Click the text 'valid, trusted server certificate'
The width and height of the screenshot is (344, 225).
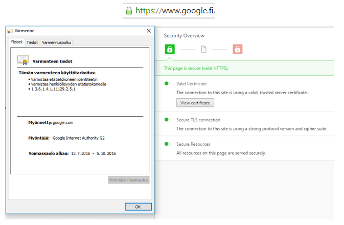pos(278,93)
